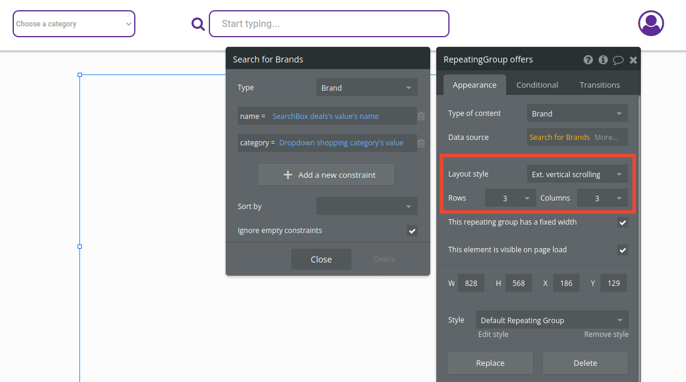Uncheck visible on page load
686x382 pixels.
(622, 250)
